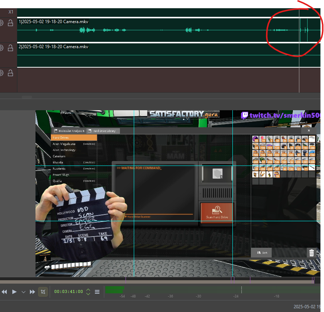Click the -54 label on the audio meter
Image resolution: width=324 pixels, height=312 pixels.
[122, 296]
